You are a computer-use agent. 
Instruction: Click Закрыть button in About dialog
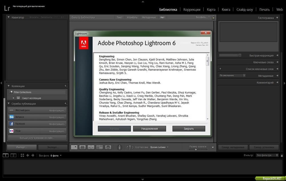(x=188, y=128)
